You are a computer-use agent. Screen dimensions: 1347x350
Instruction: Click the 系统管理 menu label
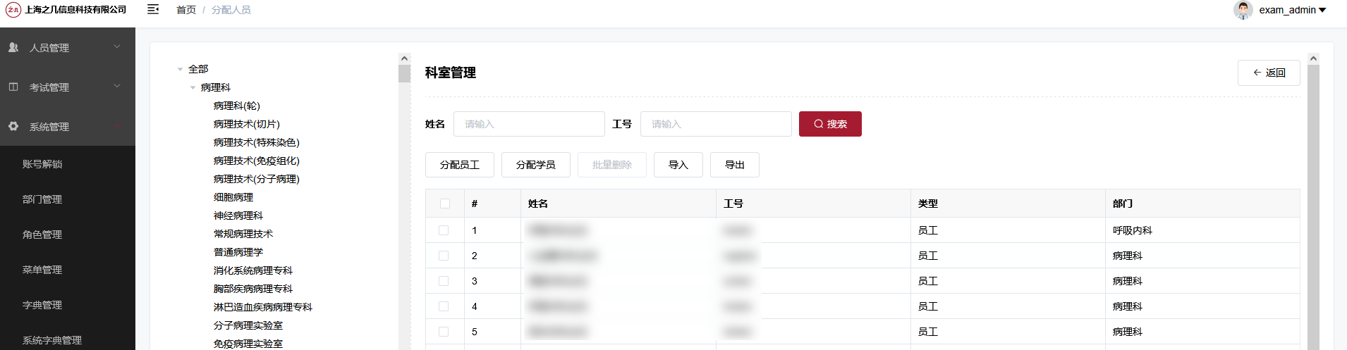(x=49, y=127)
